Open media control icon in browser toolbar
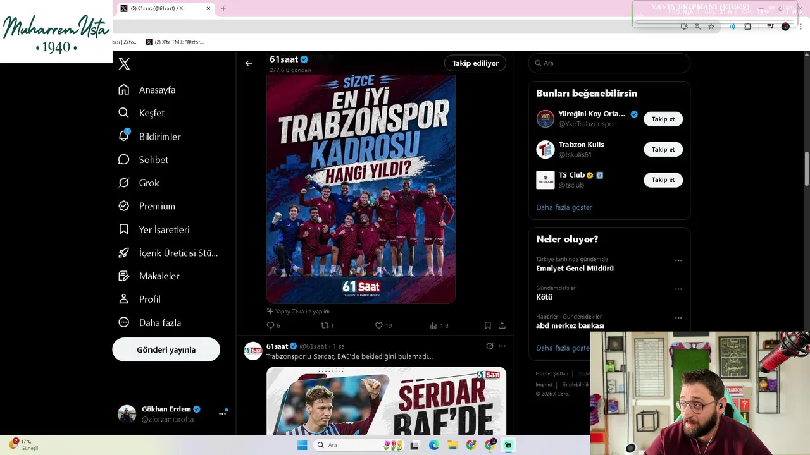Viewport: 810px width, 455px height. point(770,27)
